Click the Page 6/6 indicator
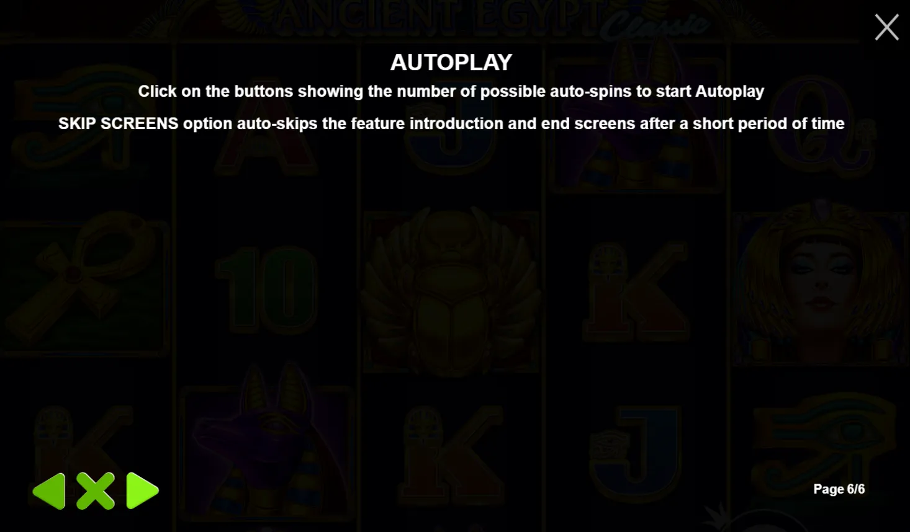 839,489
